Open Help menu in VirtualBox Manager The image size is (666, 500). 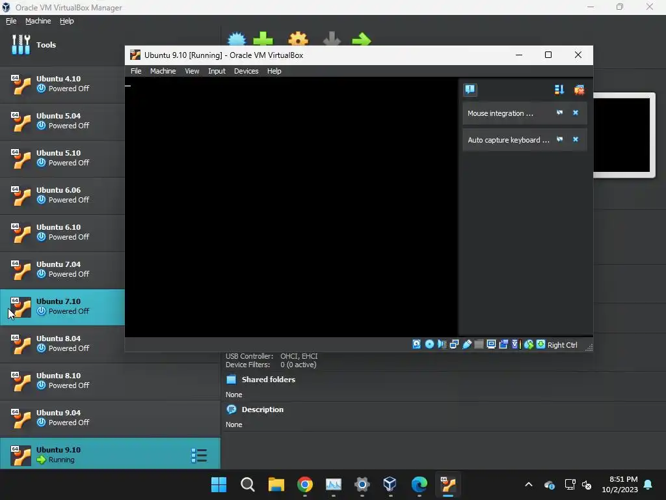tap(67, 21)
